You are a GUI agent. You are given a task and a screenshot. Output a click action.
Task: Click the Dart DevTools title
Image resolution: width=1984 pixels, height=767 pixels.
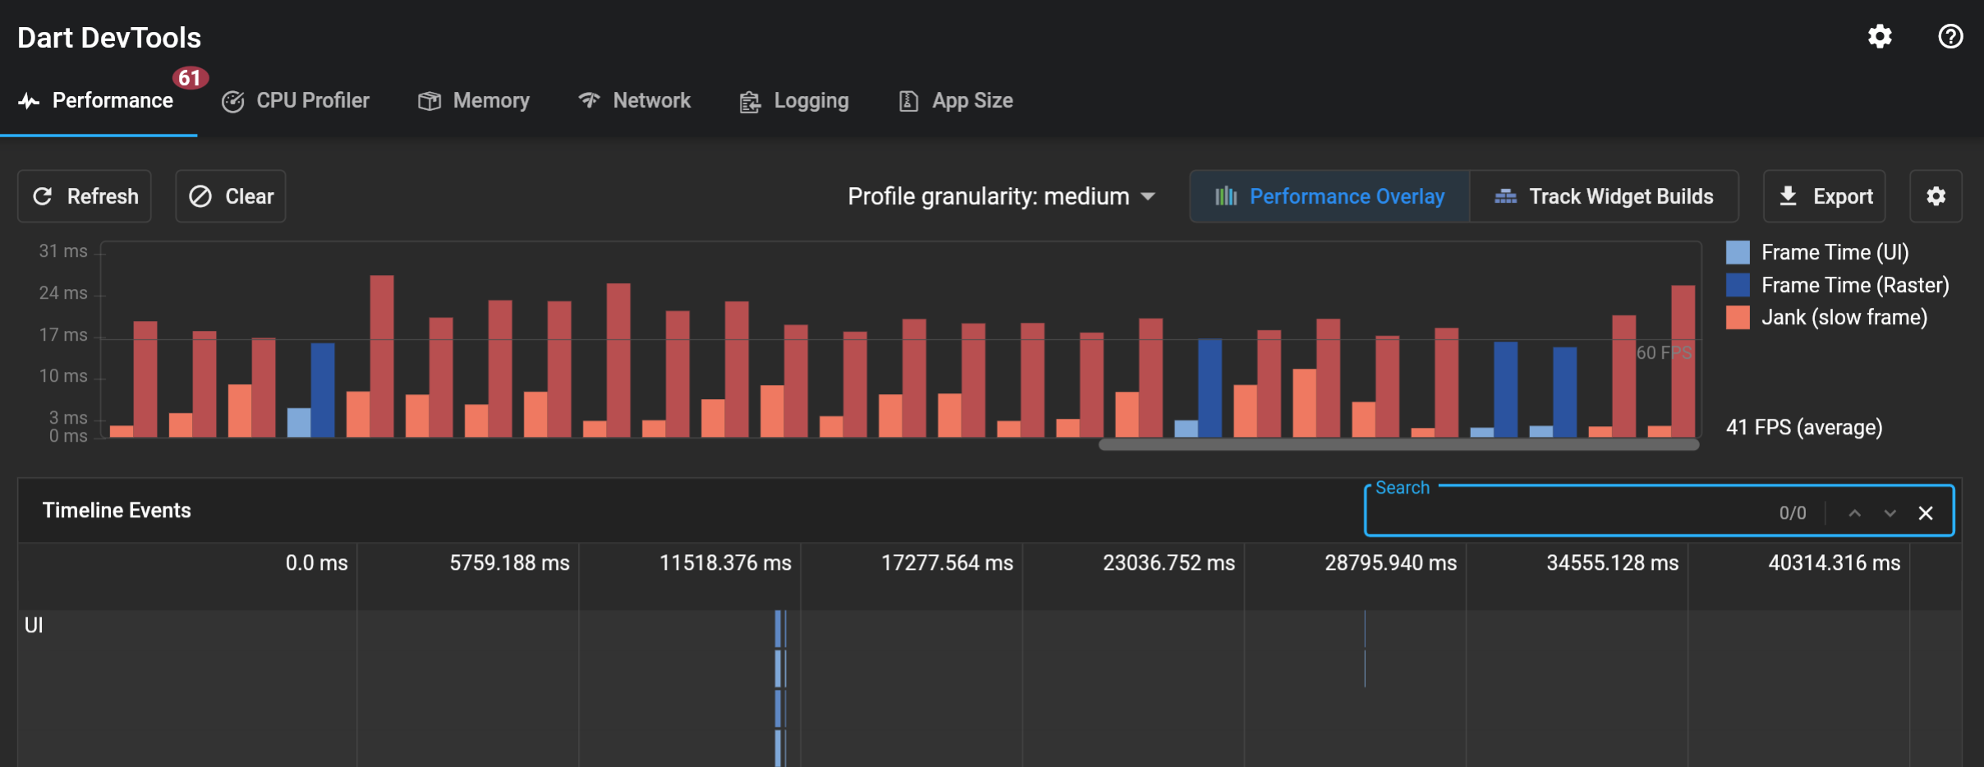coord(109,38)
